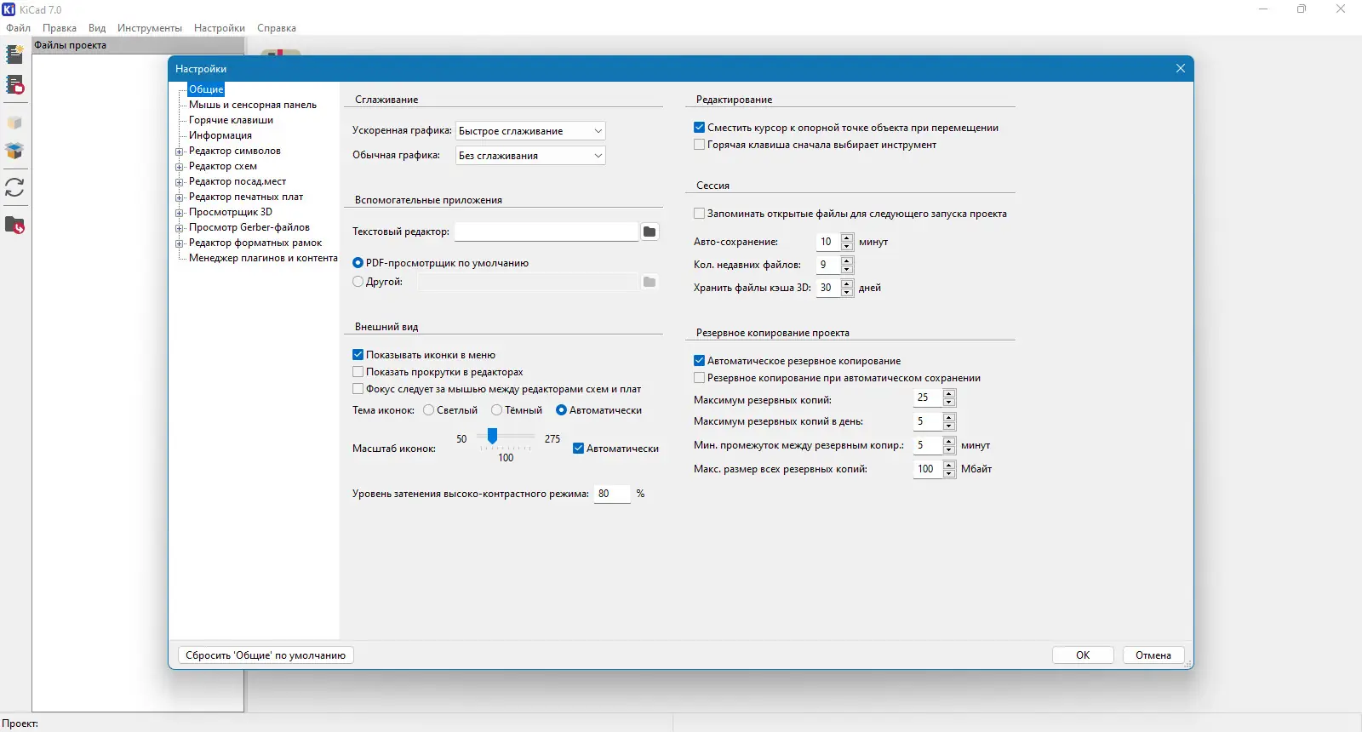The height and width of the screenshot is (732, 1362).
Task: Select Мышь и сенсорная панель tree item
Action: [x=253, y=105]
